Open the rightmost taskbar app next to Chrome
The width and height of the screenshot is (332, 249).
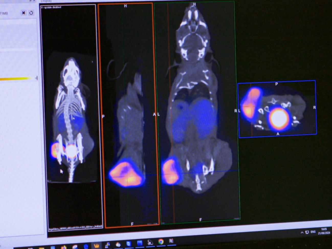[x=171, y=241]
